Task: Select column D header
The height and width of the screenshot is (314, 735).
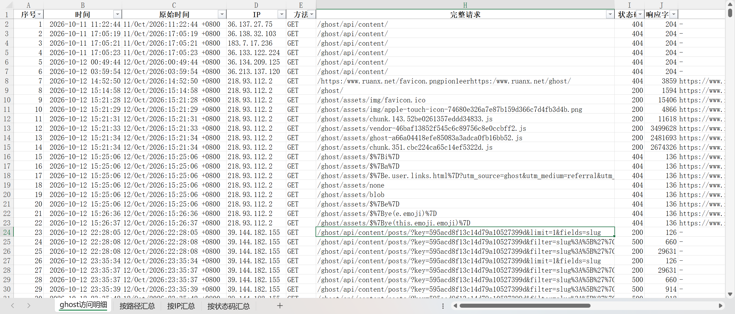Action: [x=256, y=5]
